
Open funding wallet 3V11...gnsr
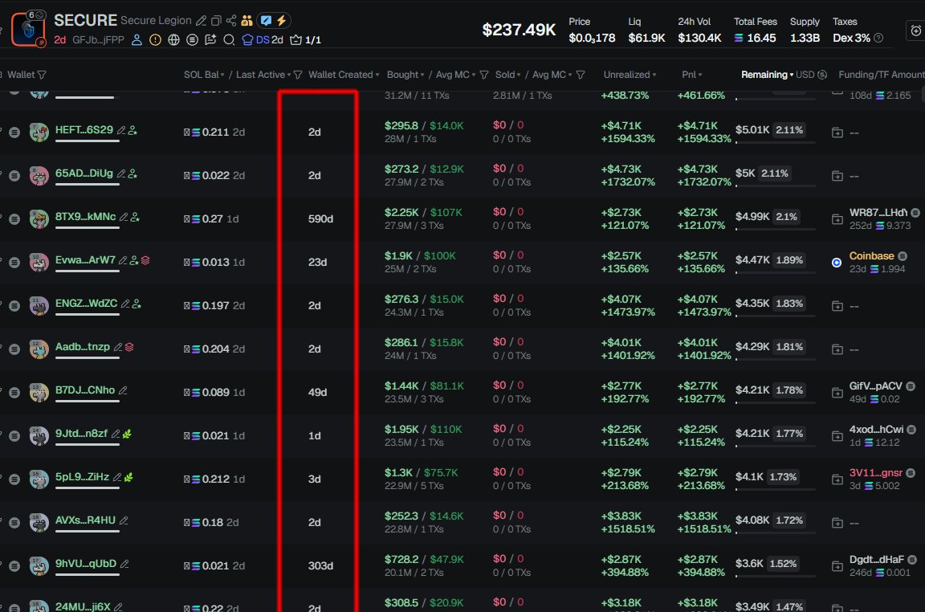875,473
